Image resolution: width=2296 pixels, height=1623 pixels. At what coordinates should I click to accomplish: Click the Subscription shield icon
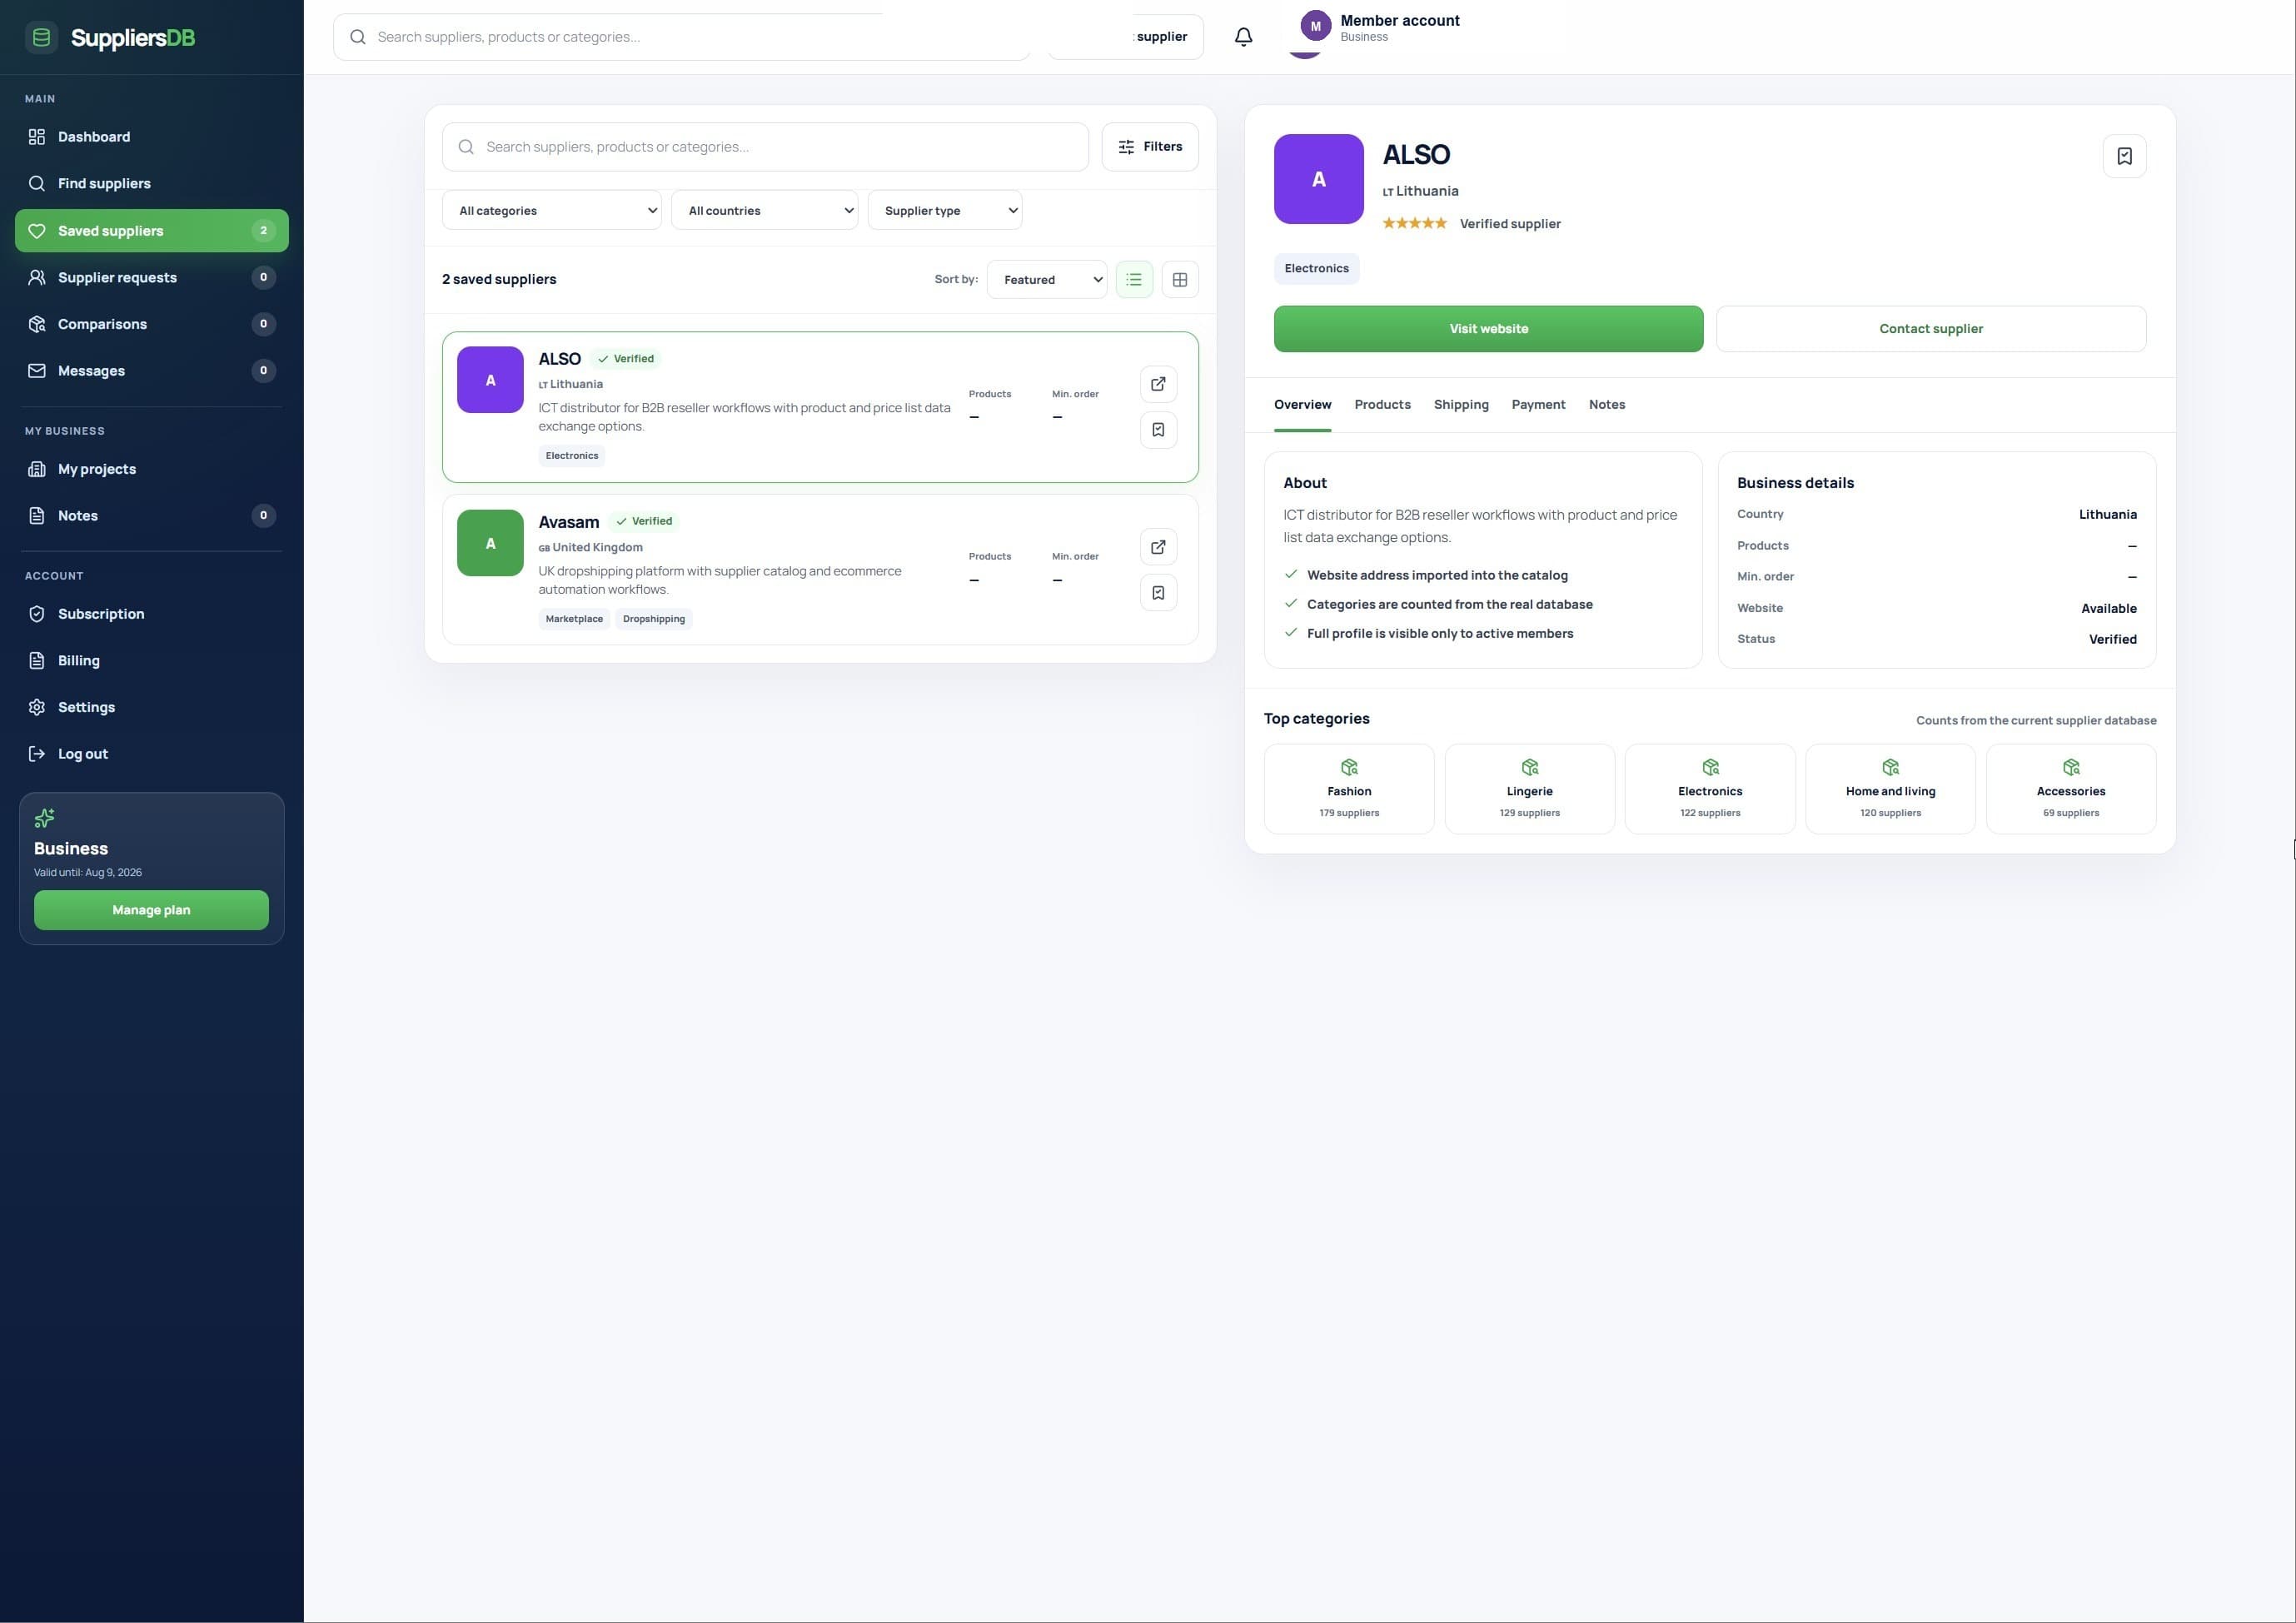coord(37,614)
